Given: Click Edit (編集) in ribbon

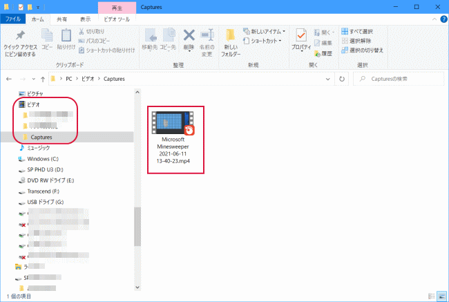Looking at the screenshot, I should (x=323, y=43).
